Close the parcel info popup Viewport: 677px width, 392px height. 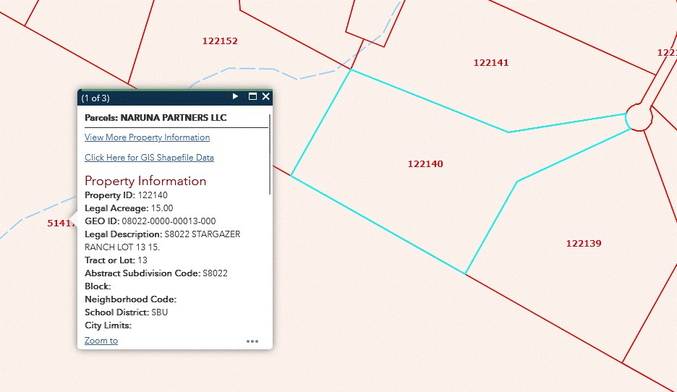pos(265,96)
